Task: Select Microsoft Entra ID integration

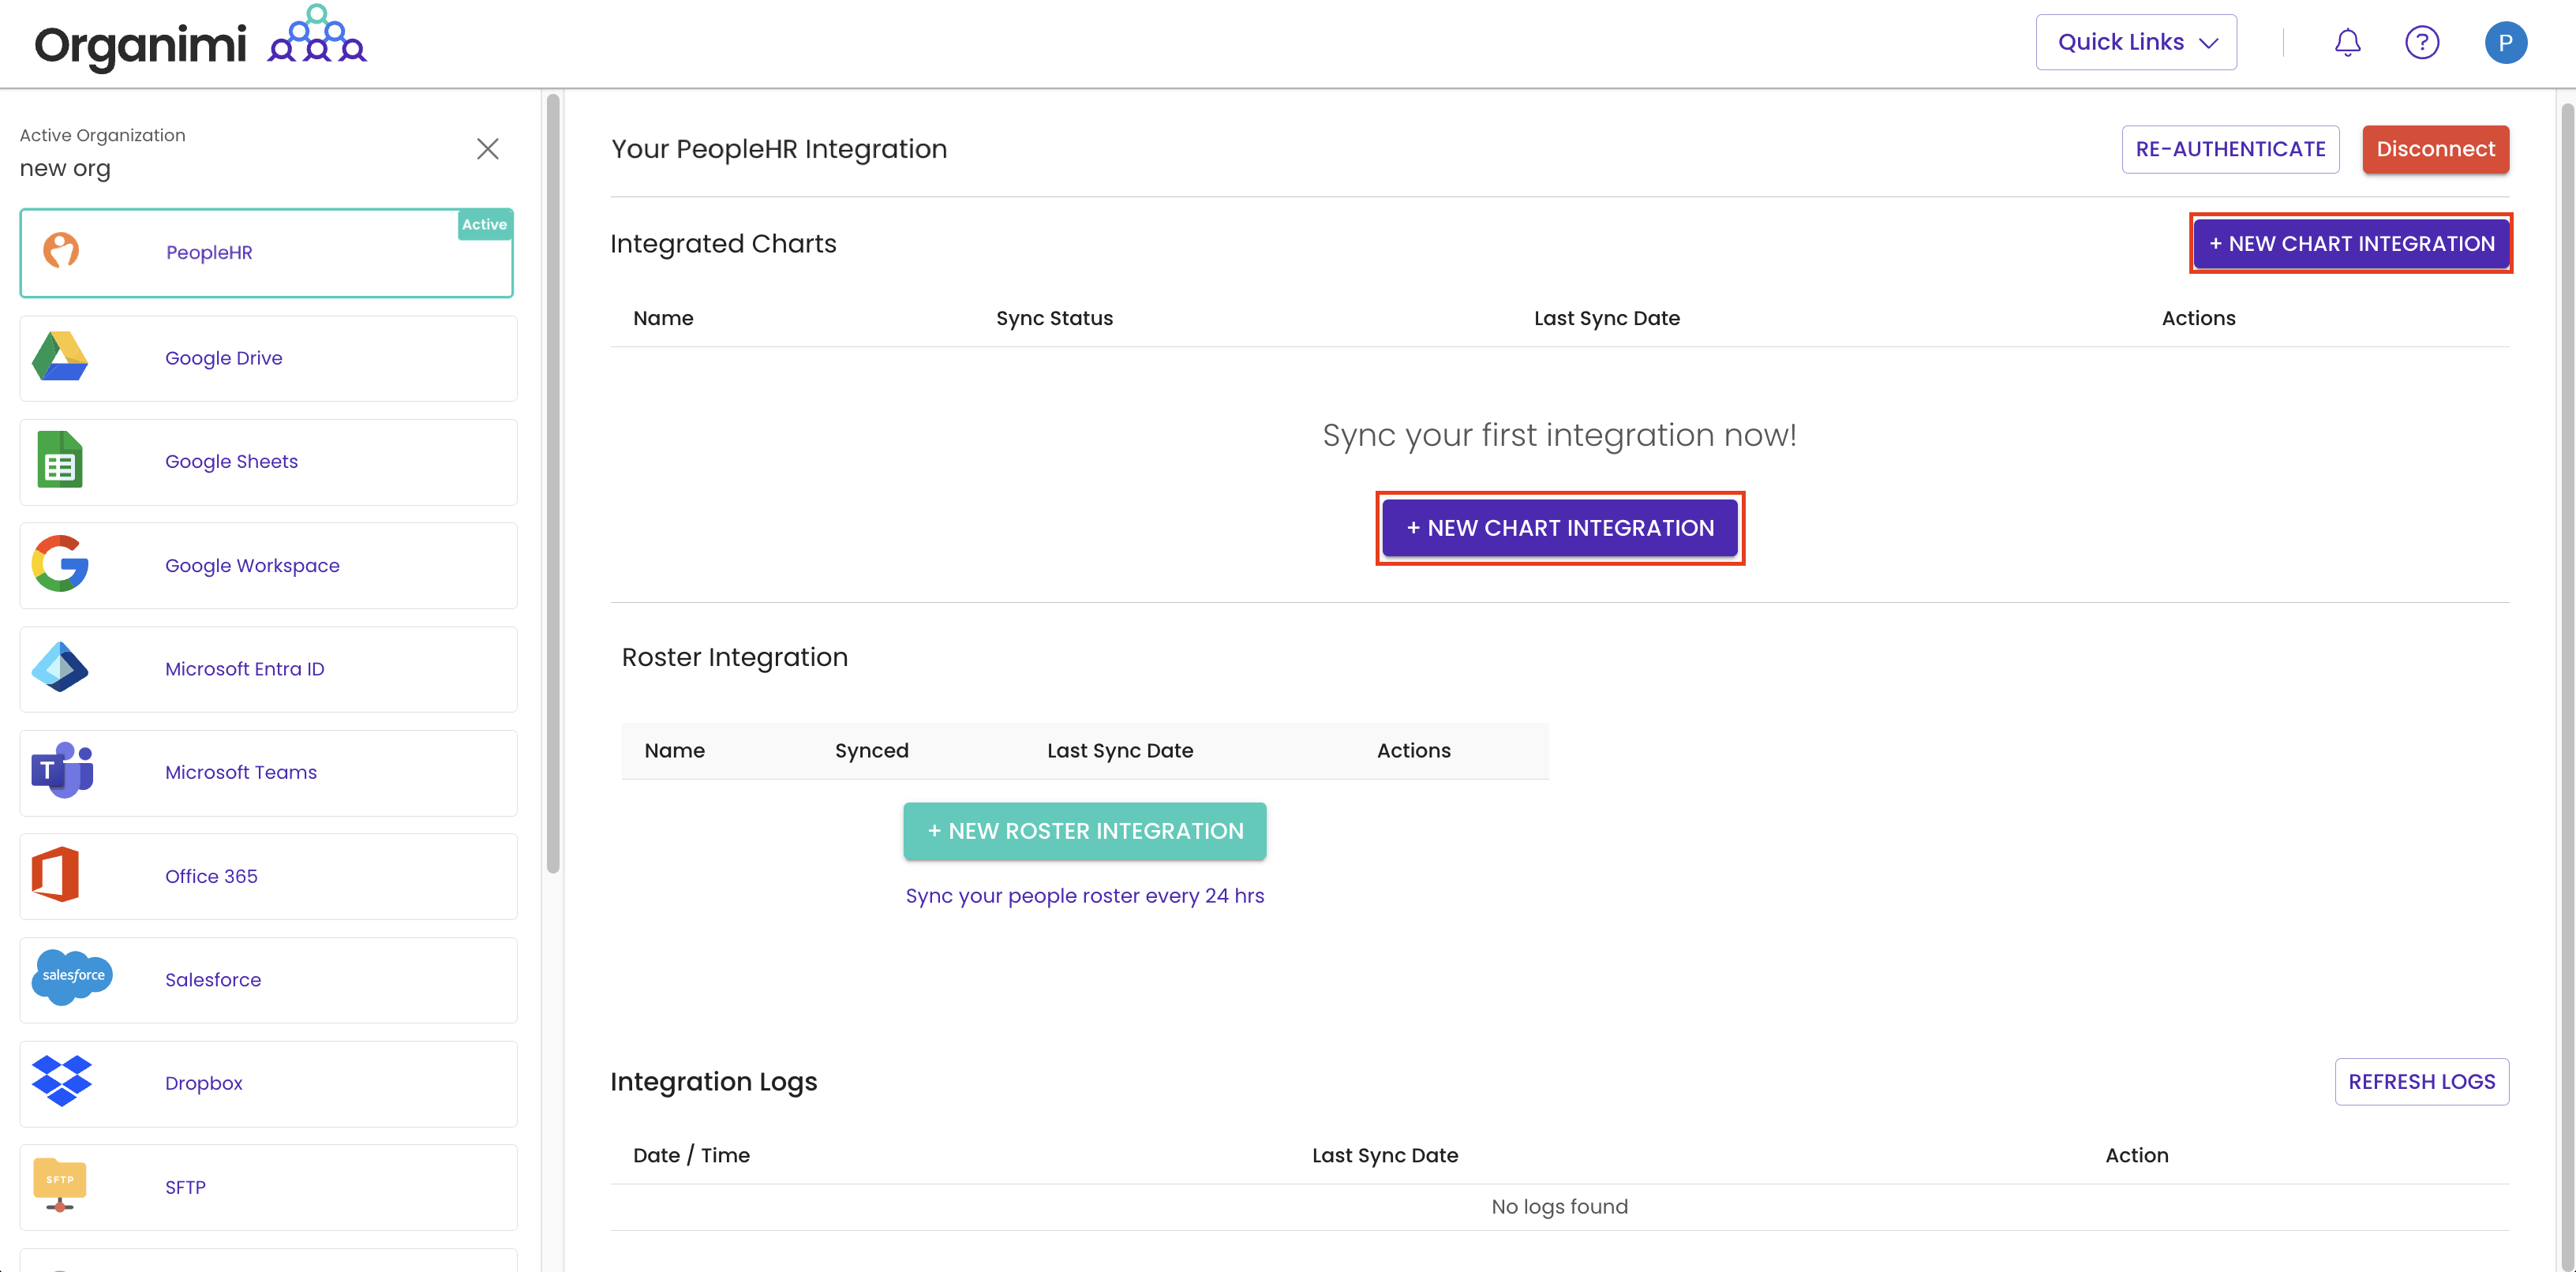Action: (x=268, y=669)
